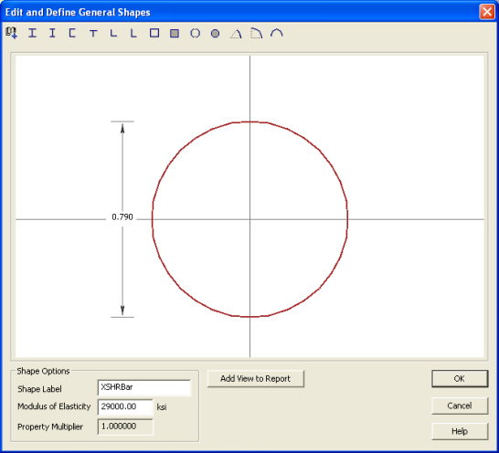Screen dimensions: 499x453
Task: Choose the hollow rectangular tube tool
Action: [x=154, y=33]
